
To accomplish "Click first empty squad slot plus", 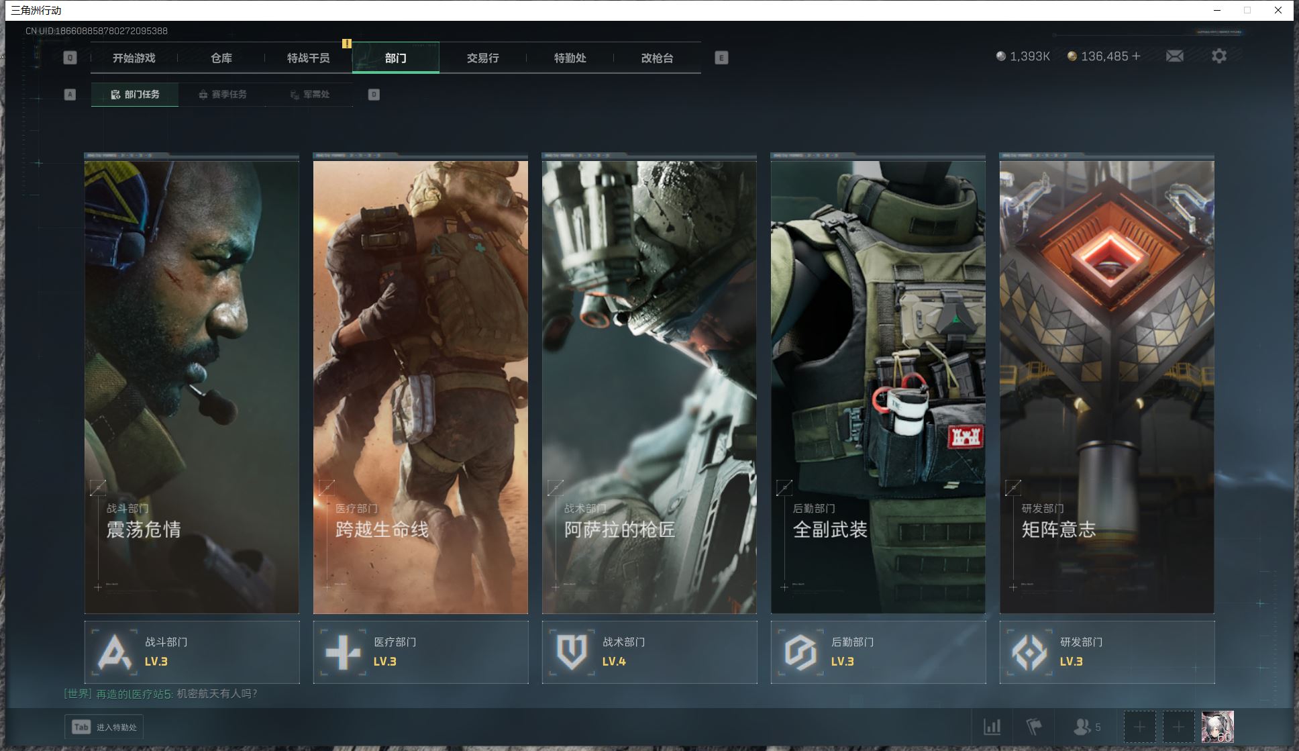I will click(x=1139, y=726).
